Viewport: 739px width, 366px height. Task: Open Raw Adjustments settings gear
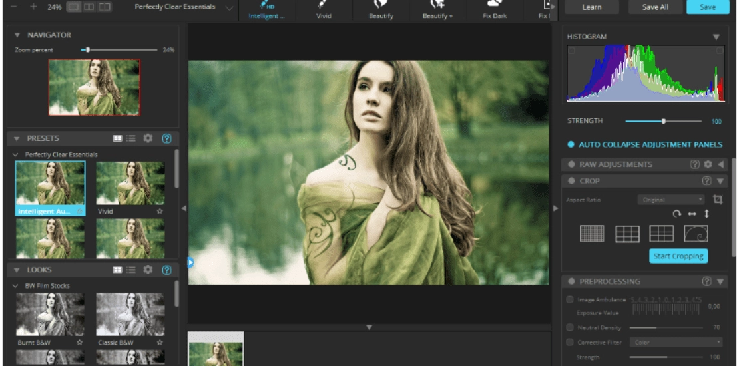pos(708,164)
